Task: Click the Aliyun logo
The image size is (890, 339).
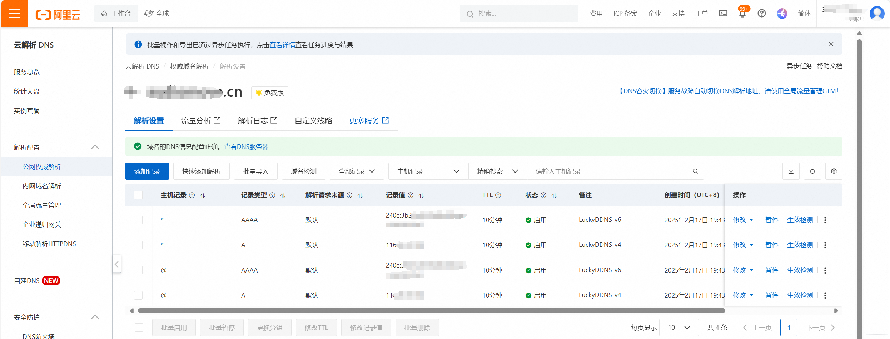Action: pos(58,14)
